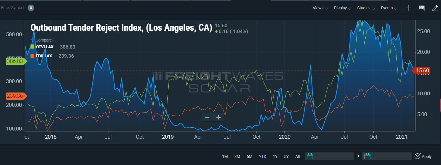
Task: Choose the 5Y time range
Action: (286, 157)
